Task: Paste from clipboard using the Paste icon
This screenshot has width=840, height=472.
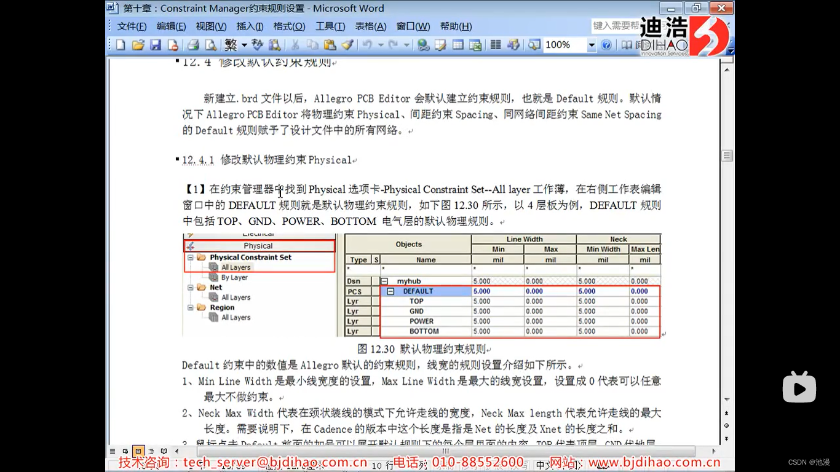Action: pyautogui.click(x=330, y=45)
